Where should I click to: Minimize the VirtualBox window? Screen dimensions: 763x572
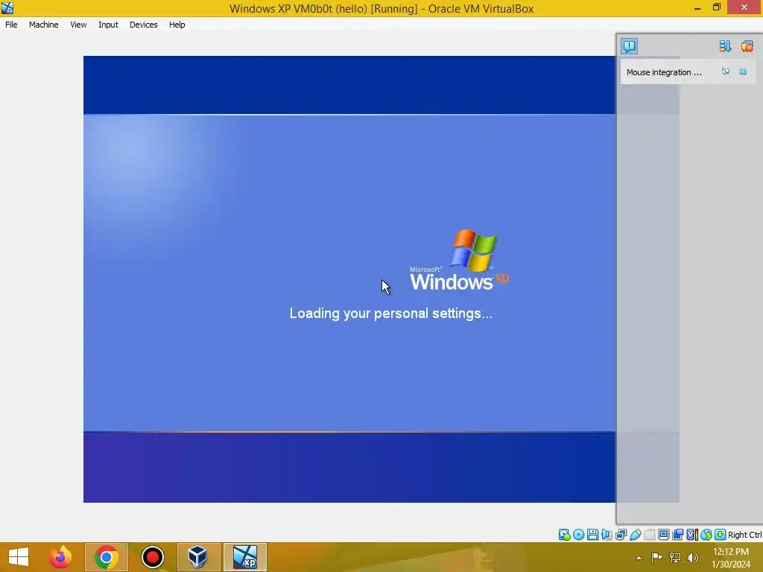[x=697, y=8]
